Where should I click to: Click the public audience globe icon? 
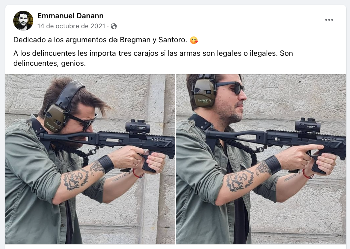114,26
